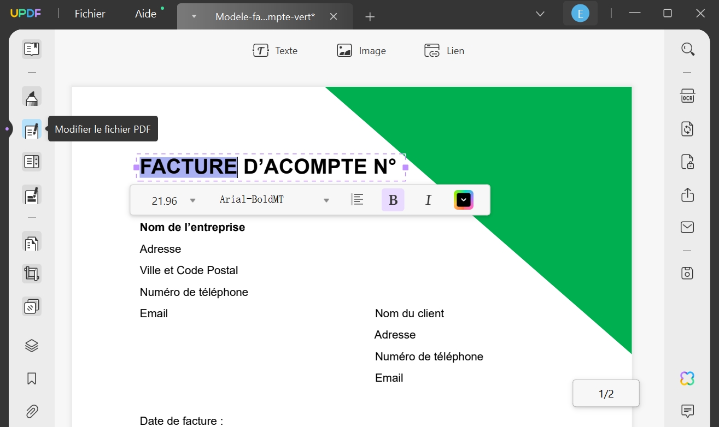Open the font family dropdown
The image size is (719, 427).
[x=326, y=200]
